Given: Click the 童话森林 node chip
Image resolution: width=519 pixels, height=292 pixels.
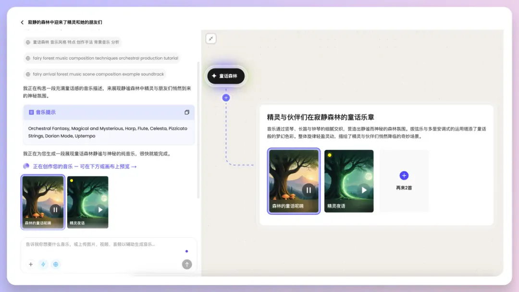Looking at the screenshot, I should pyautogui.click(x=226, y=76).
